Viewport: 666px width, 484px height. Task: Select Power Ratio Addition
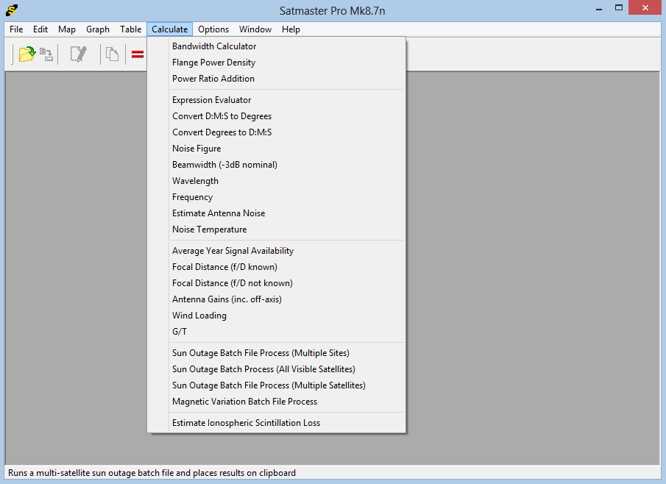click(x=277, y=79)
